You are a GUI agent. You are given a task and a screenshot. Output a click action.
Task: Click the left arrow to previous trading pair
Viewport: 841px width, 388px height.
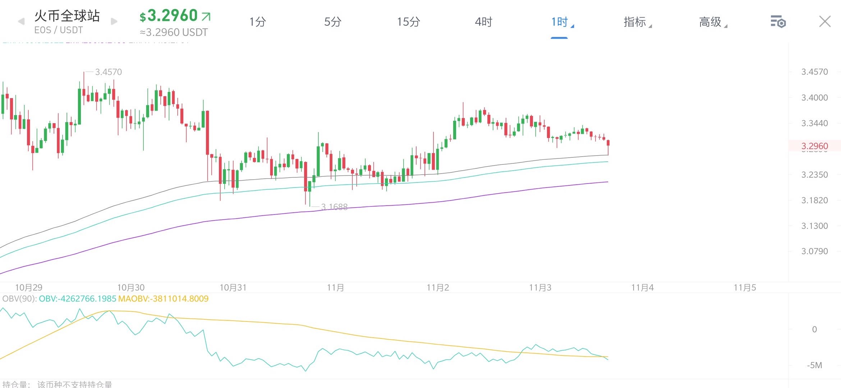(x=21, y=22)
